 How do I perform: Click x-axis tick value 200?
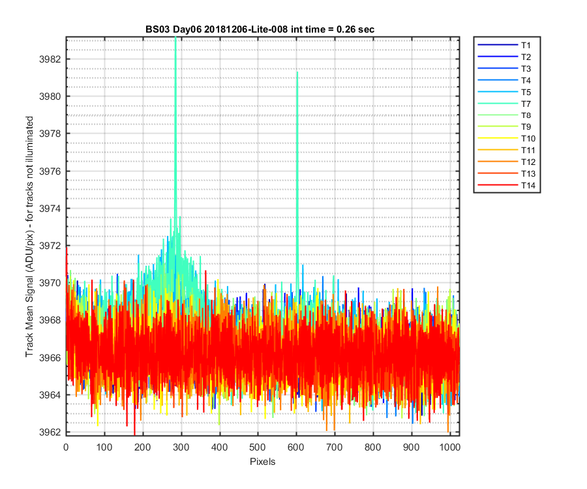click(143, 447)
